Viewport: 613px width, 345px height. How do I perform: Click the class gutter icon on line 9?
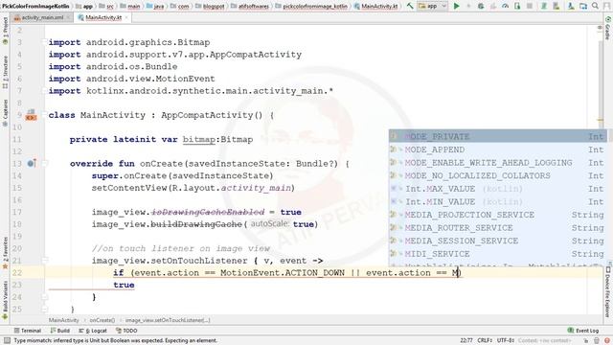[31, 115]
